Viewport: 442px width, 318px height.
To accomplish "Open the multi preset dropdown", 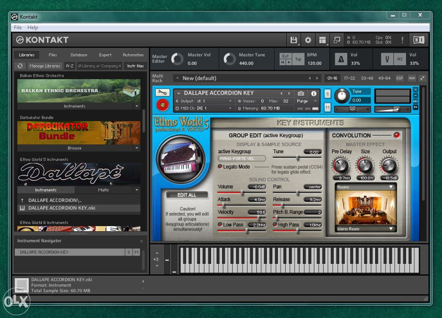I will pos(177,78).
